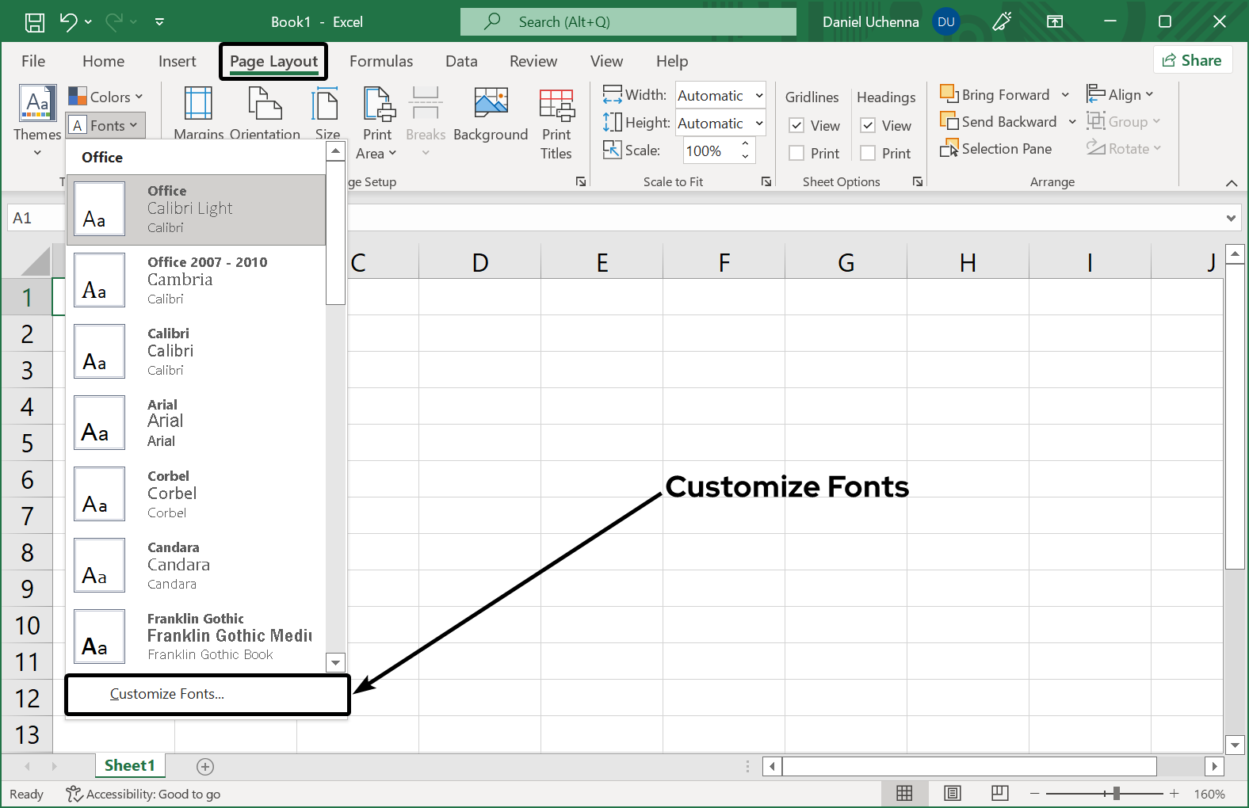Open Scale to Fit dialog launcher
The image size is (1249, 808).
pyautogui.click(x=766, y=181)
